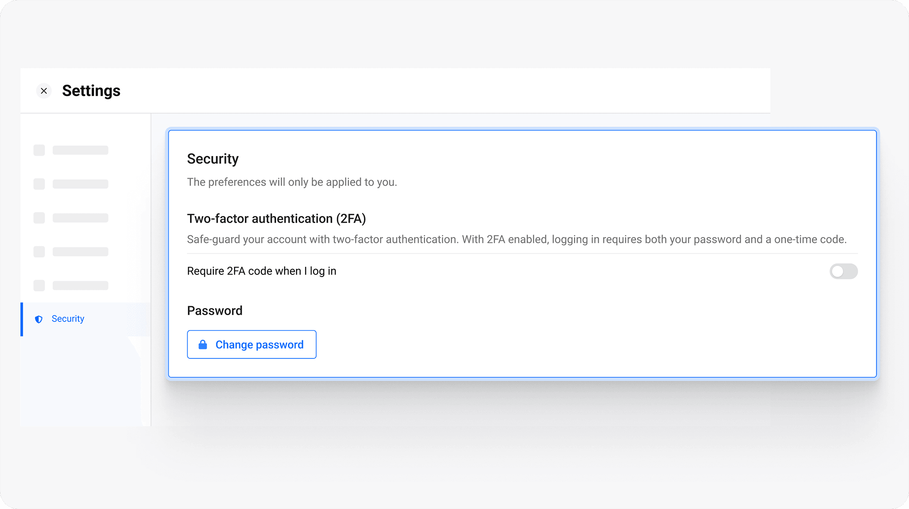This screenshot has width=909, height=509.
Task: Click the fourth placeholder sidebar icon
Action: pyautogui.click(x=39, y=252)
